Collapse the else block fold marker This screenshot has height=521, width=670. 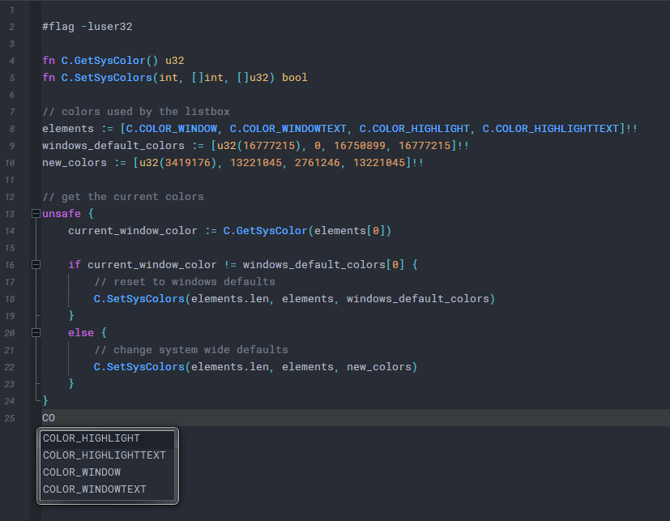click(36, 333)
